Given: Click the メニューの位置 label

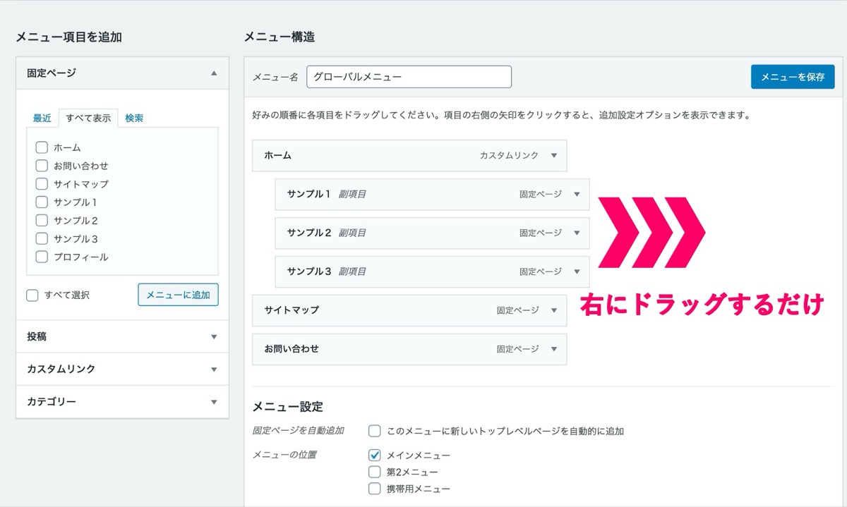Looking at the screenshot, I should click(284, 454).
